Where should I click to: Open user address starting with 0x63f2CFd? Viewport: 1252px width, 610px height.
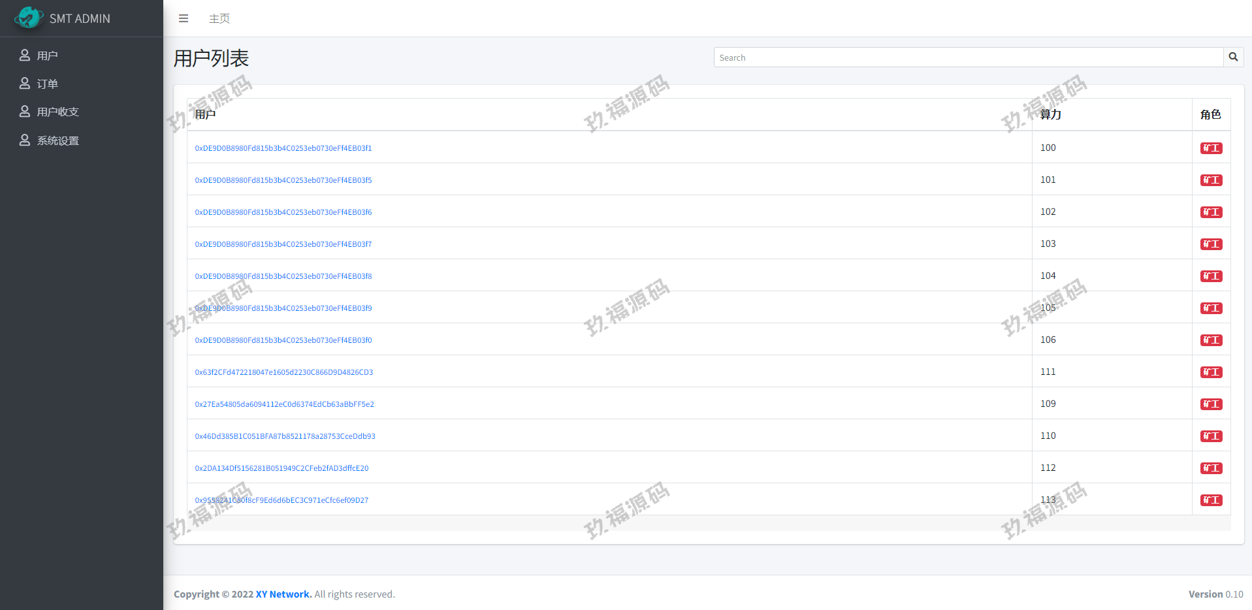coord(283,372)
